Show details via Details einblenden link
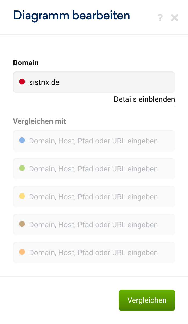188x324 pixels. (144, 99)
